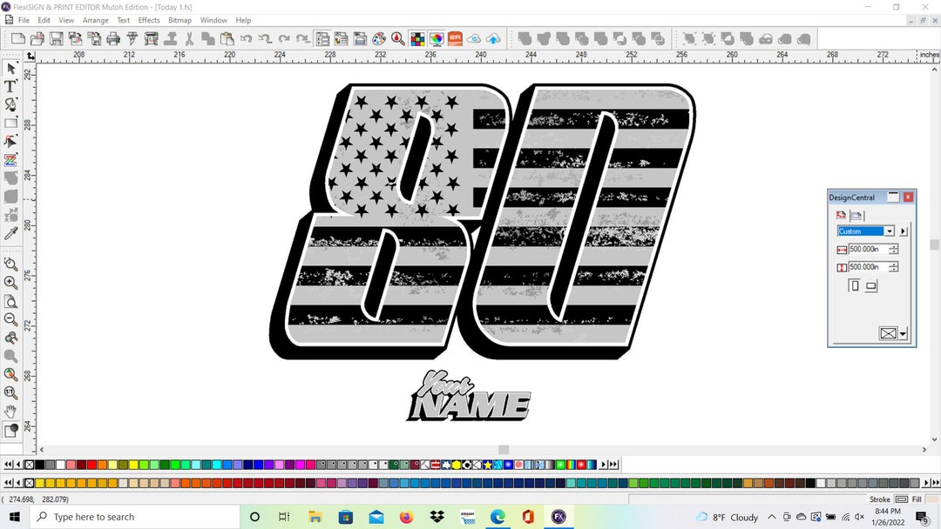
Task: Select the second tab in DesignCentral
Action: click(x=856, y=213)
